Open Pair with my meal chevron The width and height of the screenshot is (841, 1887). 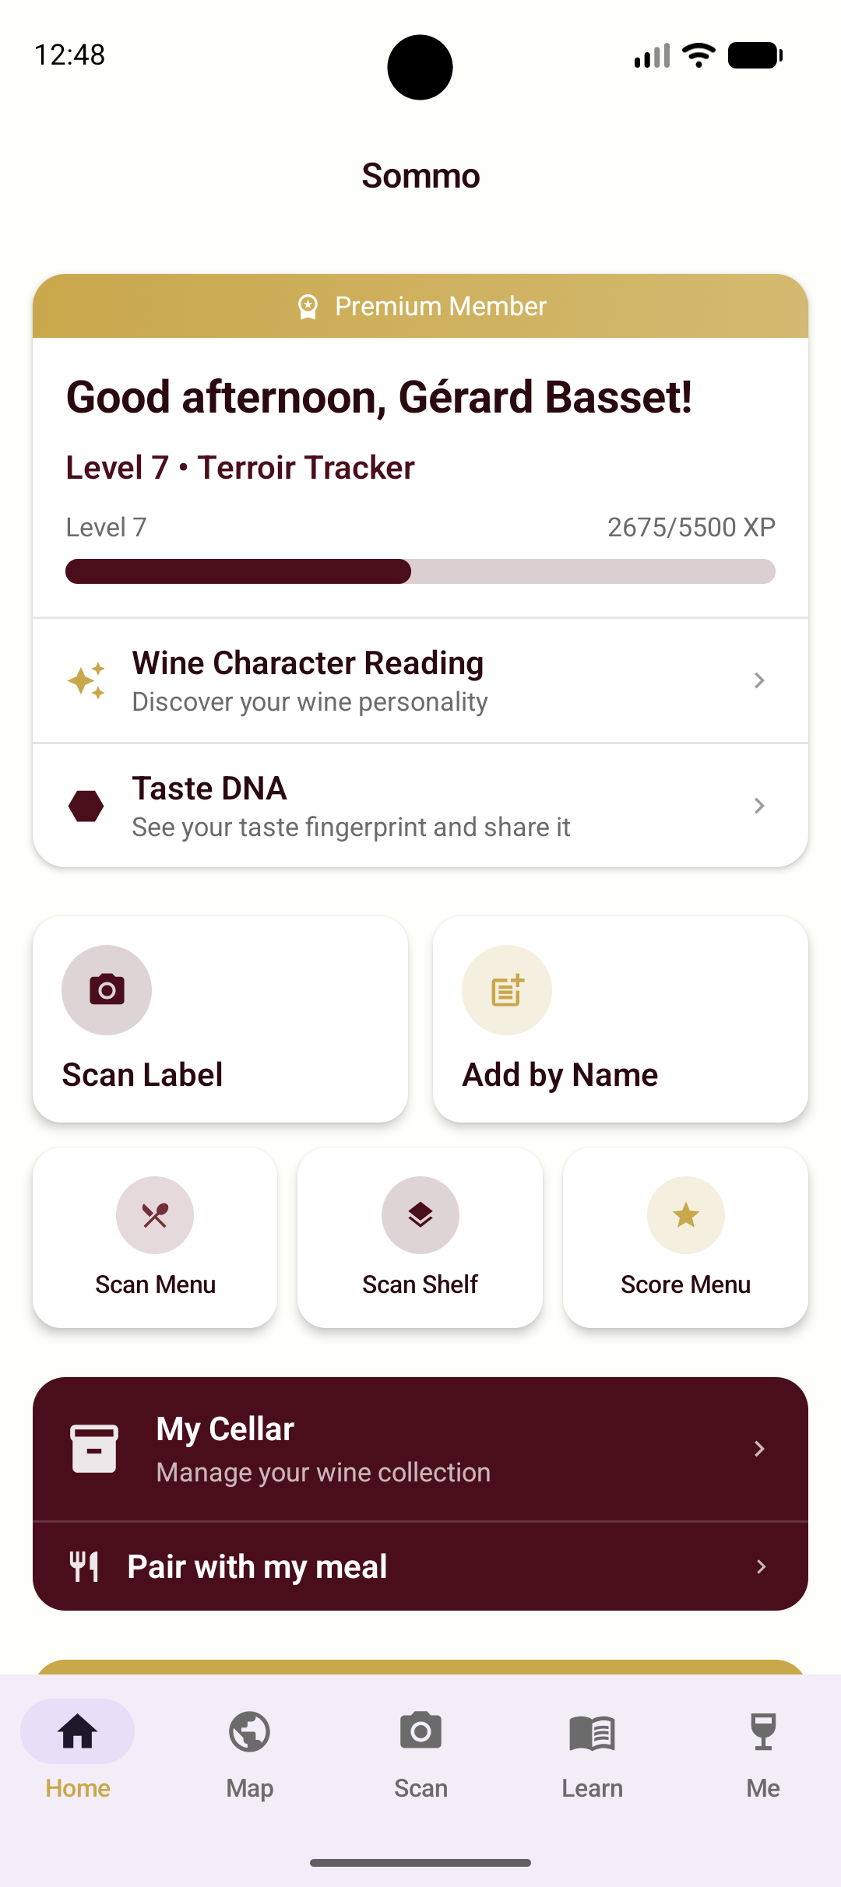(x=761, y=1566)
